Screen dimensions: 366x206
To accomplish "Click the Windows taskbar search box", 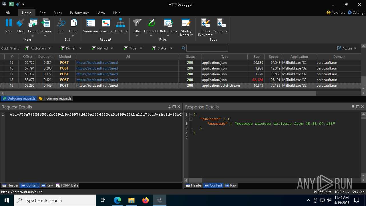I will [x=55, y=200].
